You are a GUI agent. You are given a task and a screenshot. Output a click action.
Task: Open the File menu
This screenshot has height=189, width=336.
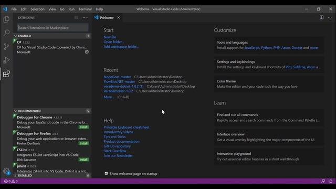[x=14, y=9]
